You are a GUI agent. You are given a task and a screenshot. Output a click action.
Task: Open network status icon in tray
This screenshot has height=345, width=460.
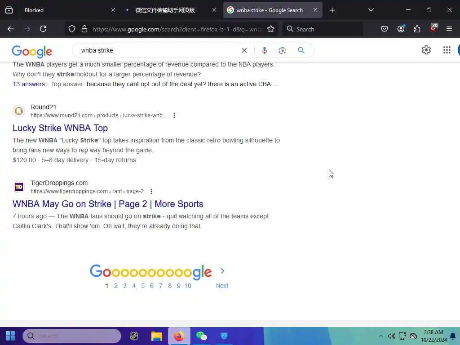[x=402, y=336]
